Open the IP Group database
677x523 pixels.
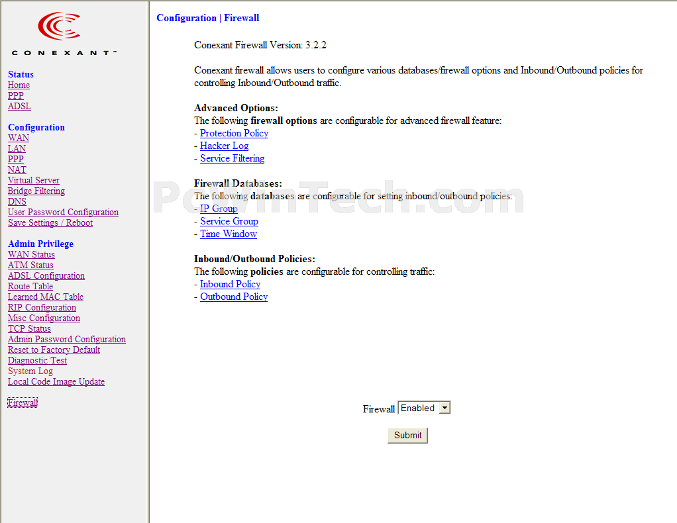point(219,209)
